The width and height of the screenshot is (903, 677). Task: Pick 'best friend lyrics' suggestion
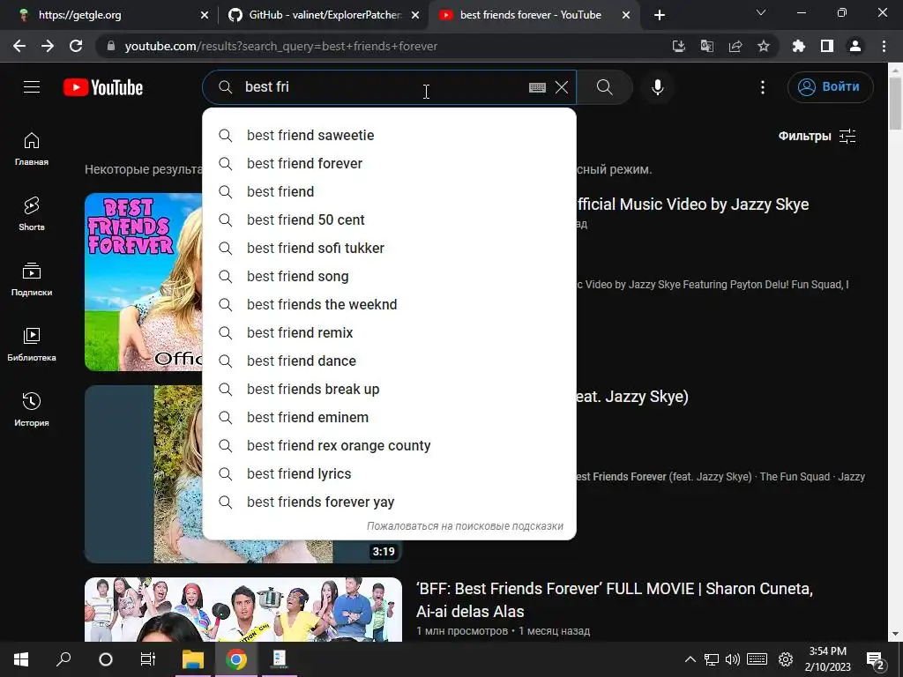[x=389, y=473]
